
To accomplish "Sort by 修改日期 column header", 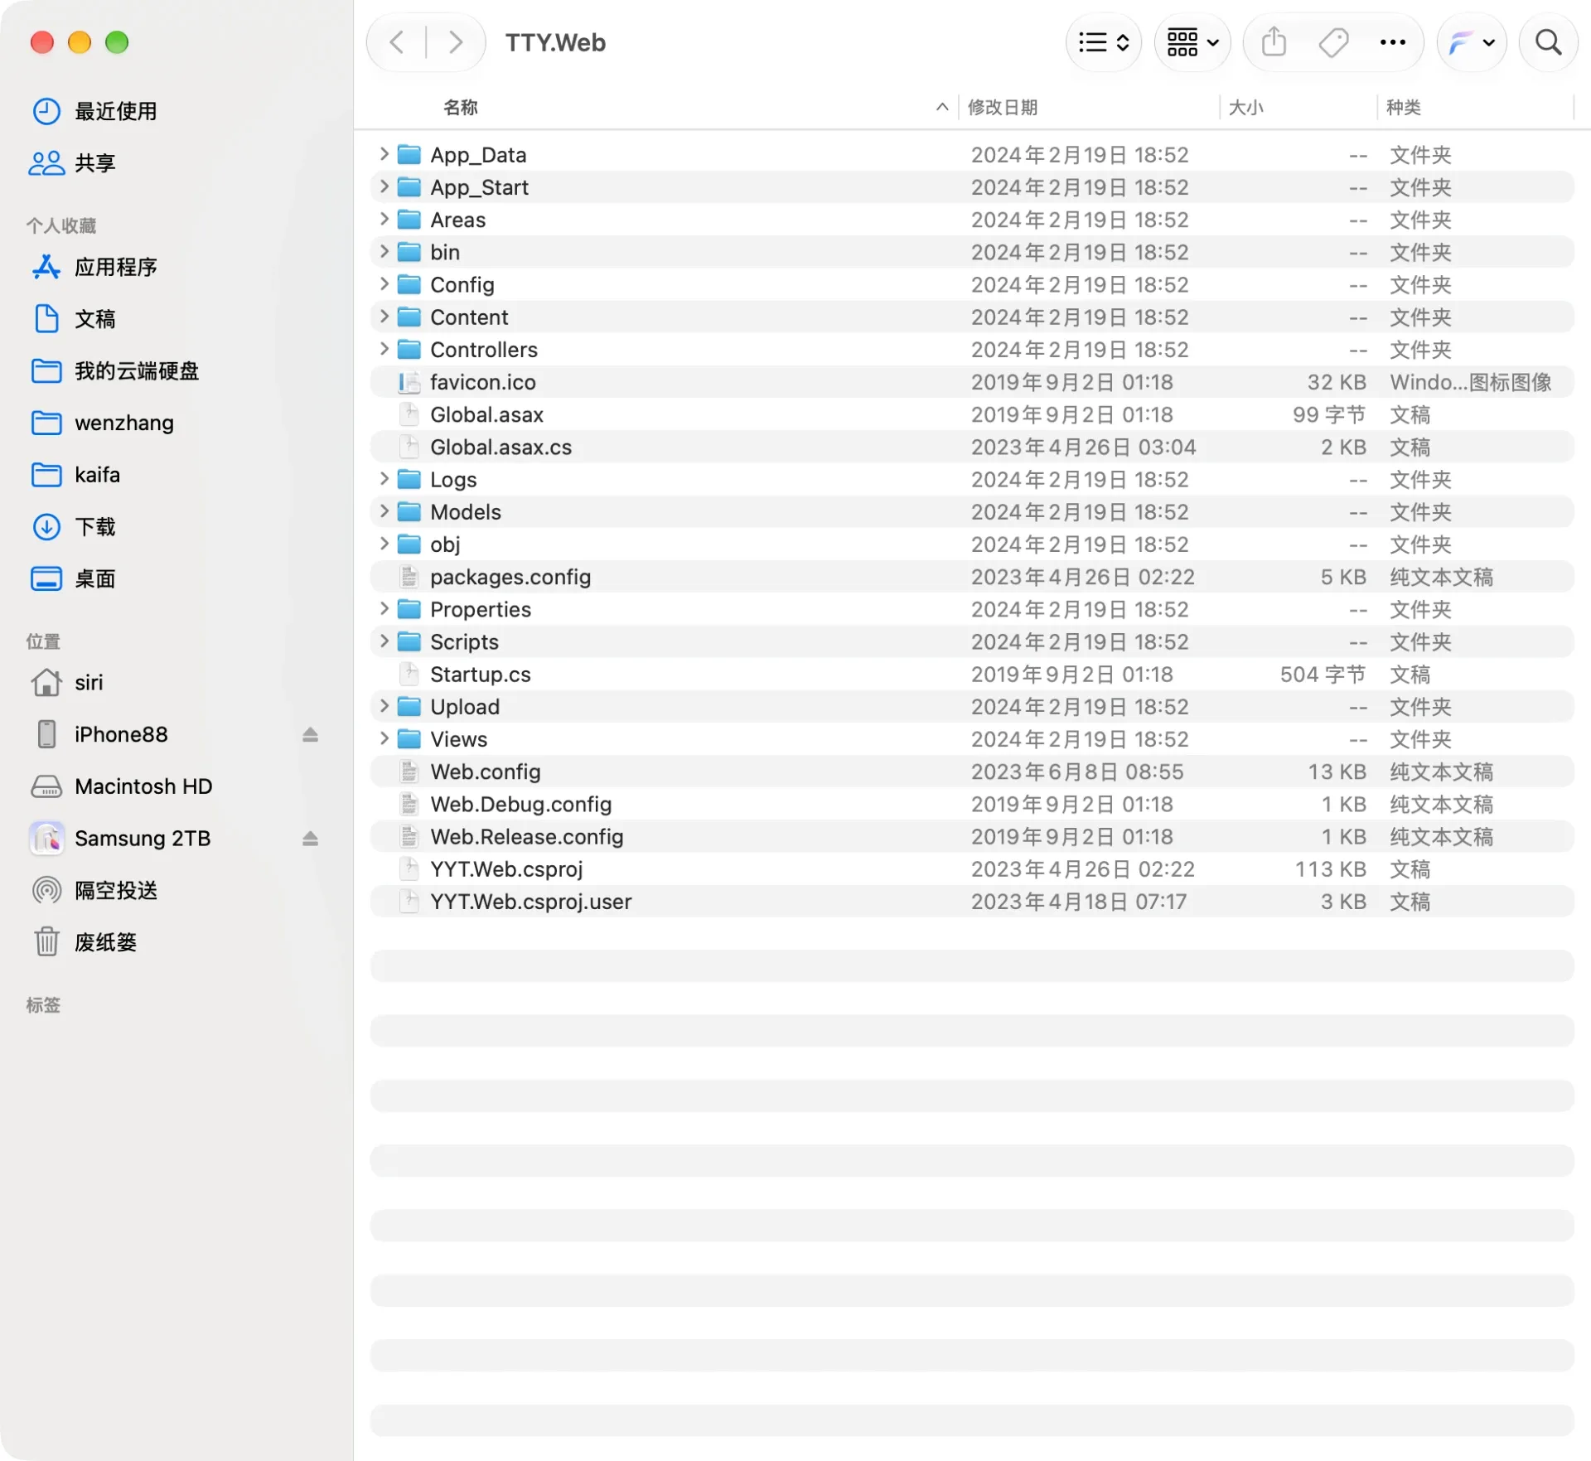I will pyautogui.click(x=1003, y=107).
